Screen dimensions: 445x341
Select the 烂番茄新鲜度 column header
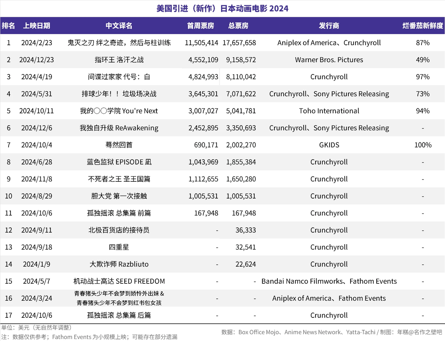(x=423, y=25)
